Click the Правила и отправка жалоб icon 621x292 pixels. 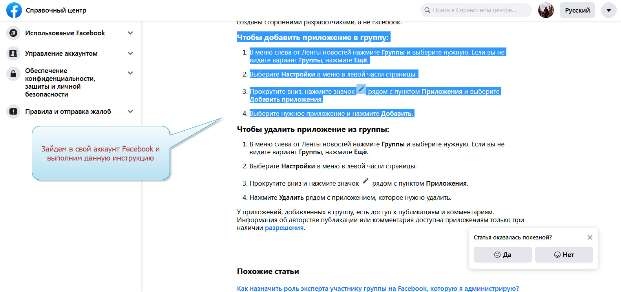pyautogui.click(x=13, y=111)
